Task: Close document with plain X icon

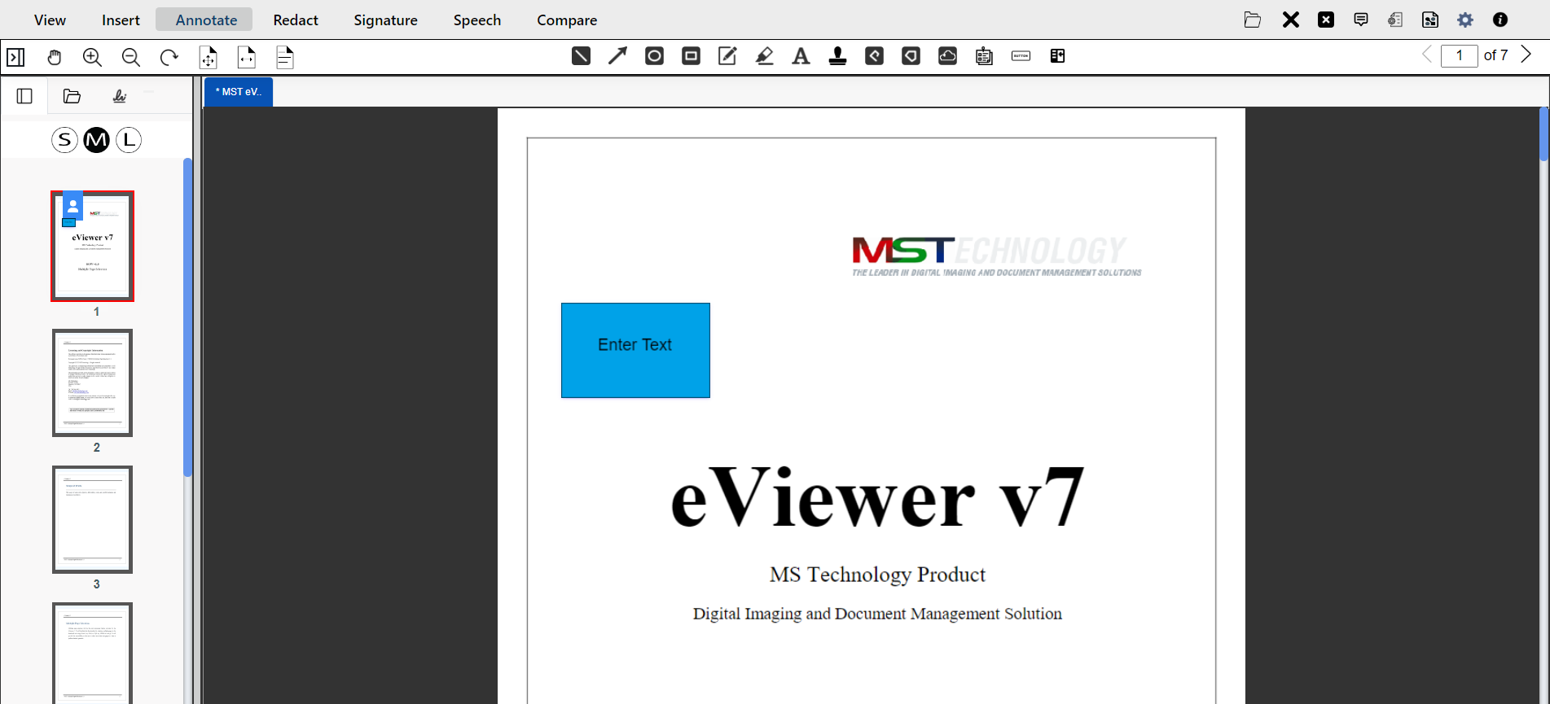Action: coord(1290,20)
